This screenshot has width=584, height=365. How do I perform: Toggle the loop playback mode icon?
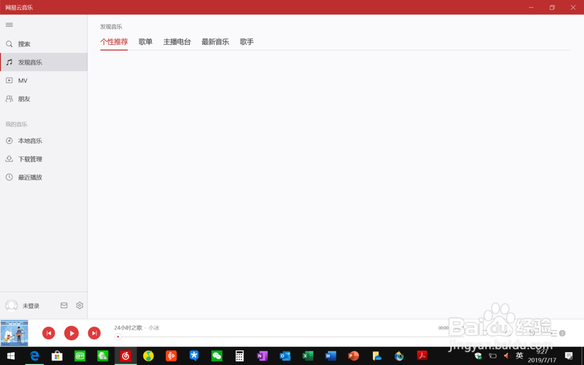click(508, 333)
